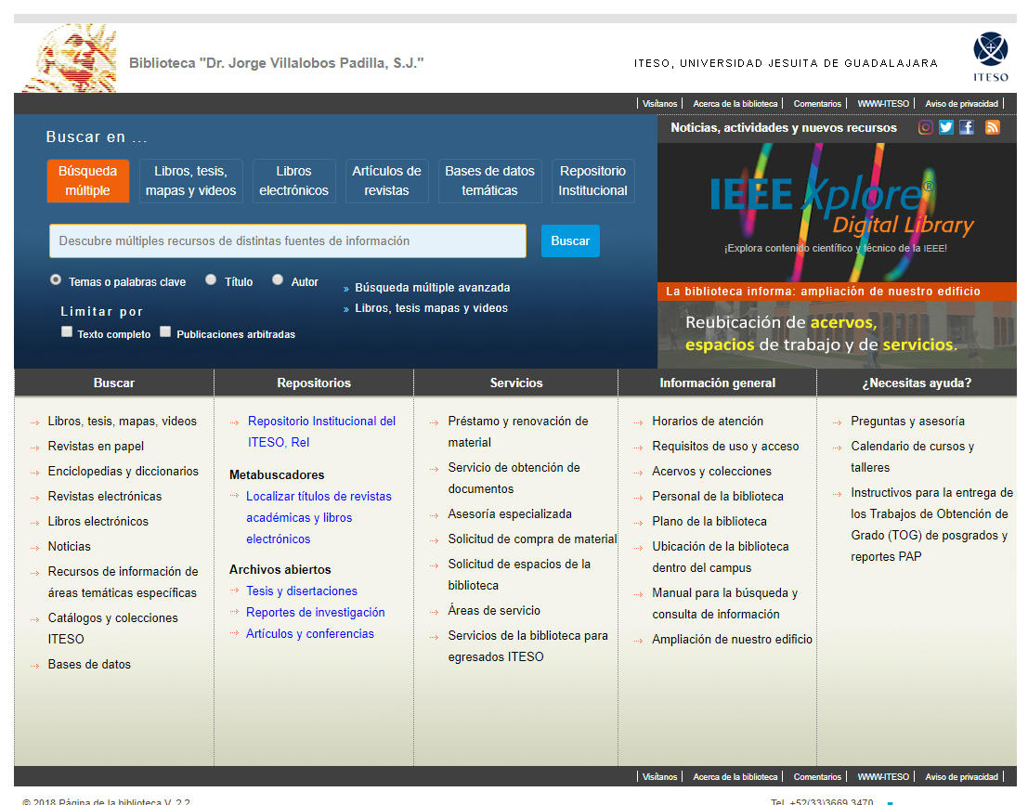This screenshot has height=805, width=1028.
Task: Open top Aviso de privacidad link
Action: (961, 104)
